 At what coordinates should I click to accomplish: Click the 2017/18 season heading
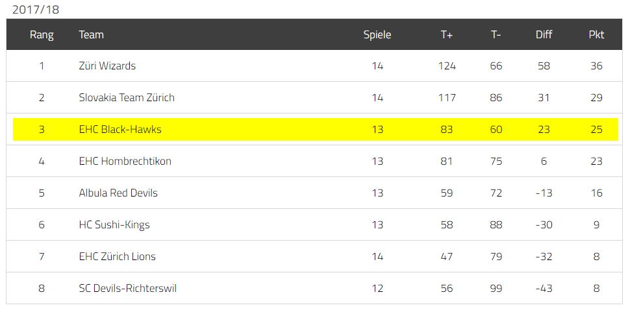coord(36,10)
